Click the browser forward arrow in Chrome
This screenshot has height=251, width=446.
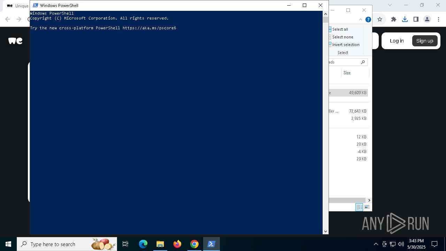point(19,20)
